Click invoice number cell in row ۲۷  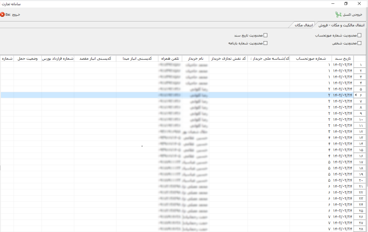pos(310,223)
